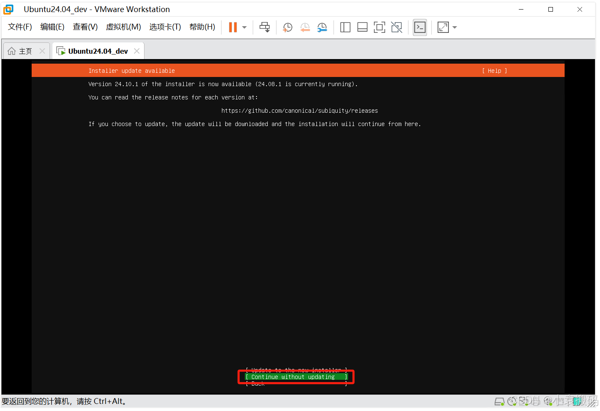
Task: Select Continue without updating
Action: point(296,377)
